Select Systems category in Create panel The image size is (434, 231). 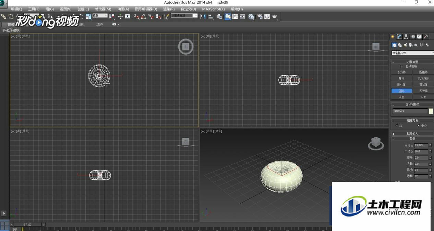427,45
